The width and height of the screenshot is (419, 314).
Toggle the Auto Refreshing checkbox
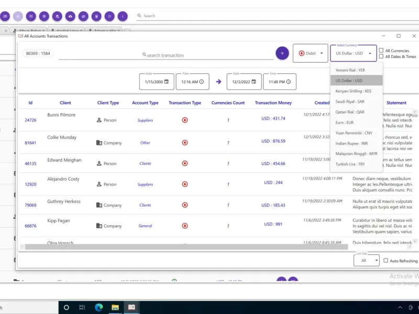tap(385, 261)
